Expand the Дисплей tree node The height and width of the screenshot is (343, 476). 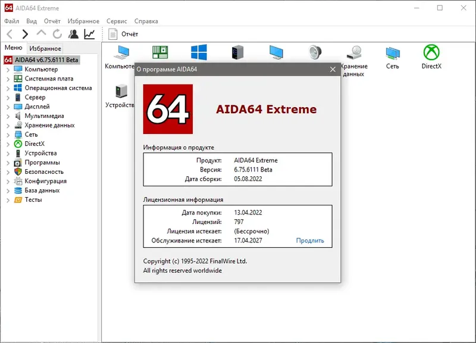8,107
